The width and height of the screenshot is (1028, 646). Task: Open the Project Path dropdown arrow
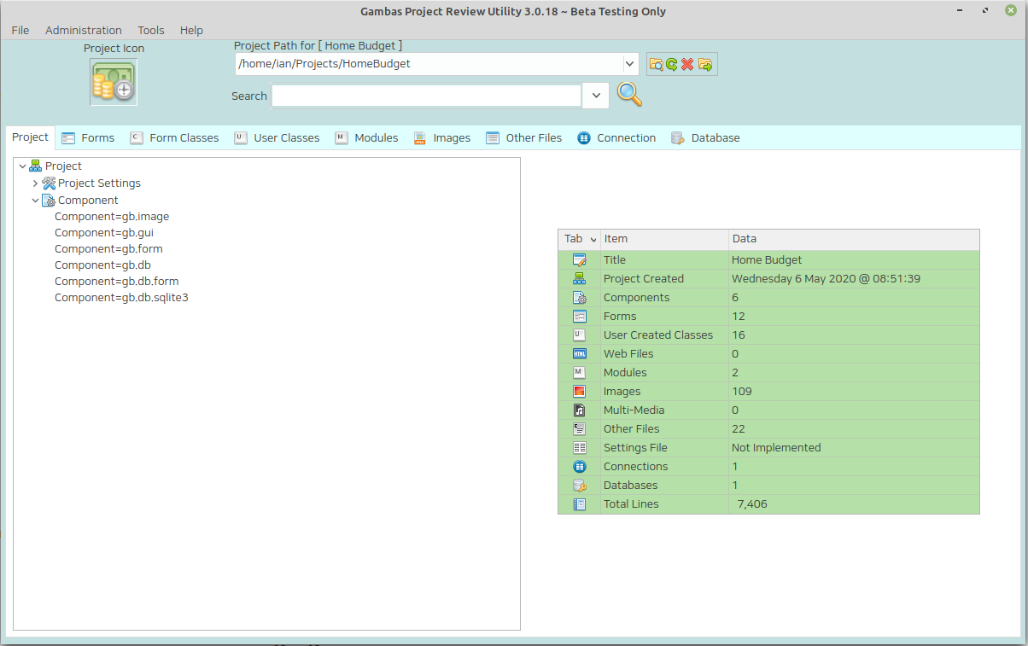630,64
